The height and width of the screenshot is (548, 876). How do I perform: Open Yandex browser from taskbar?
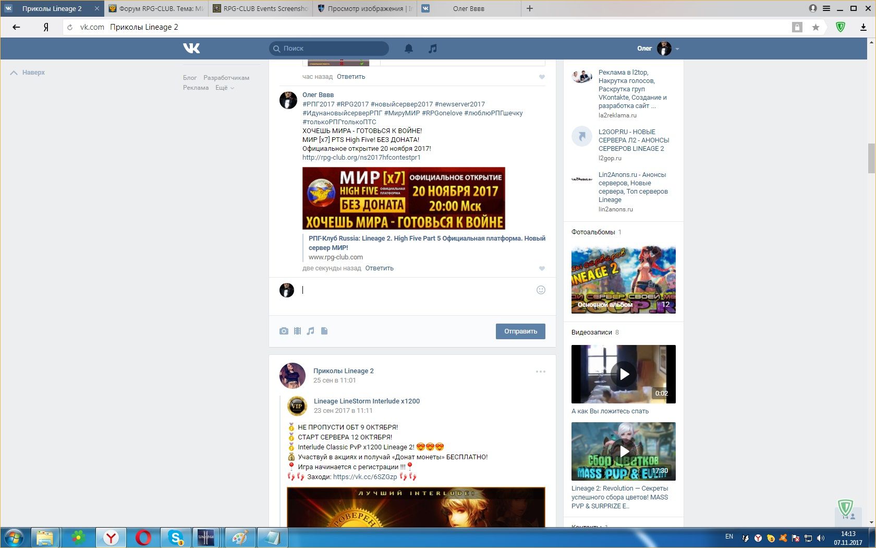coord(111,538)
